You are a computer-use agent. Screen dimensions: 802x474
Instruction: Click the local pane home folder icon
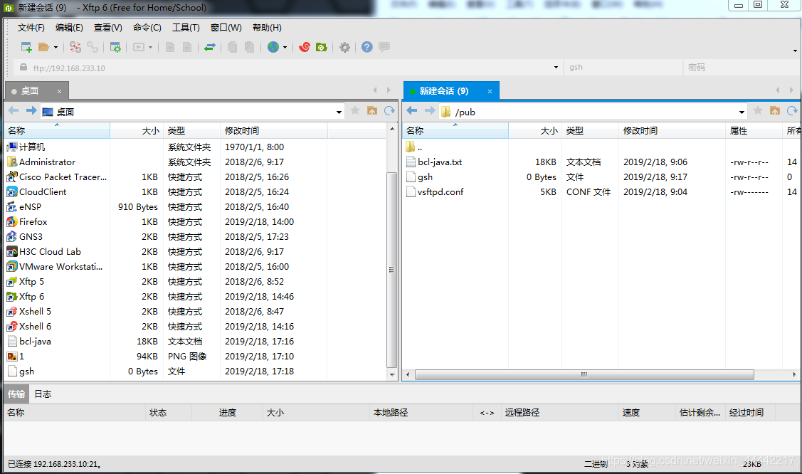372,111
